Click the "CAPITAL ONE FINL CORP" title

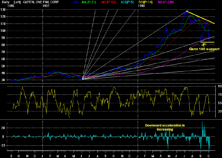click(x=41, y=2)
